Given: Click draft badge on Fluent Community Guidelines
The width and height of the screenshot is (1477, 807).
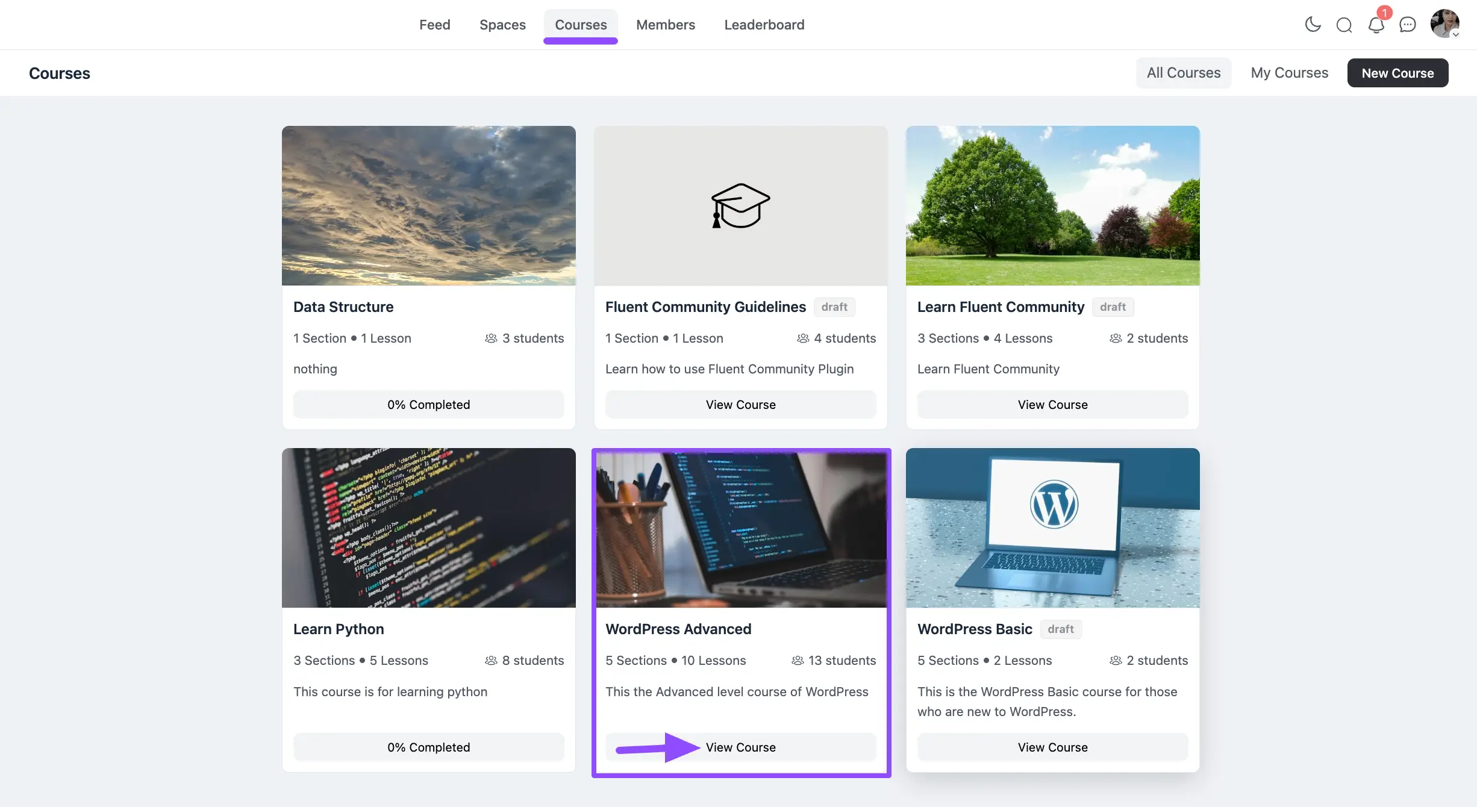Looking at the screenshot, I should [x=834, y=307].
